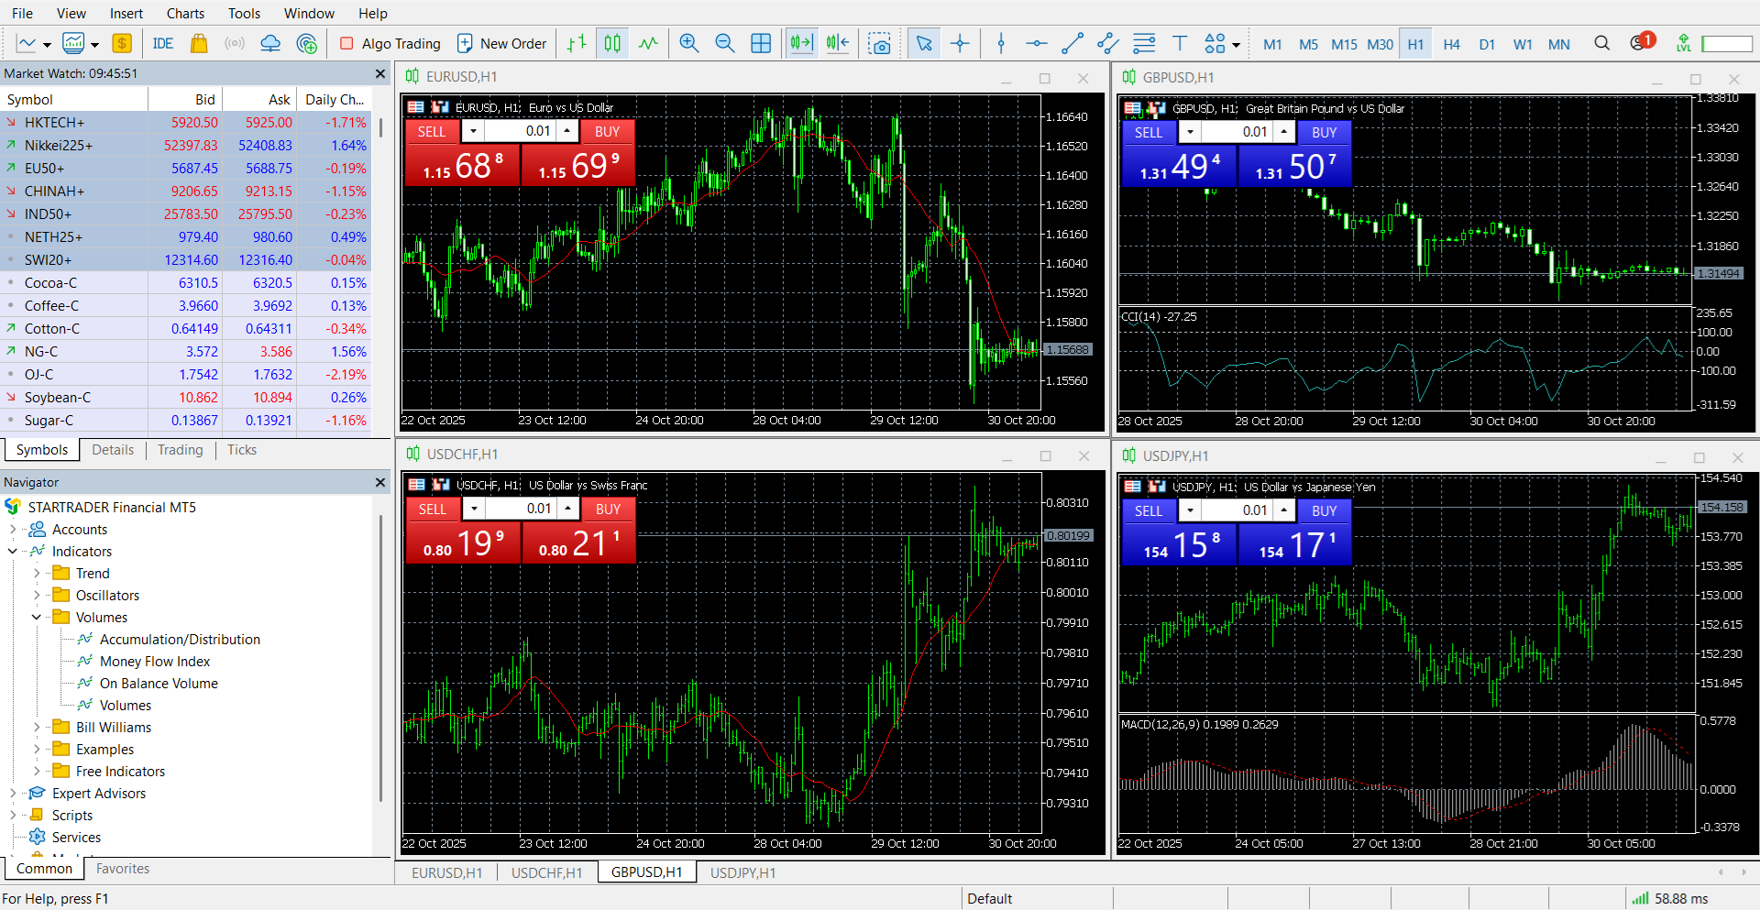1760x910 pixels.
Task: Click SELL on the USDJPY chart
Action: (x=1148, y=510)
